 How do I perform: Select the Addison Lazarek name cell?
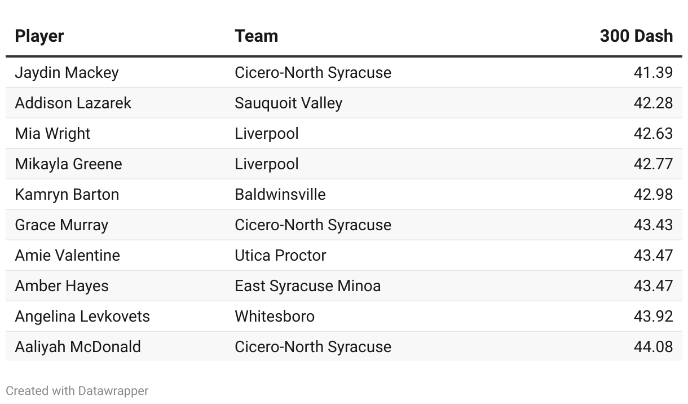click(x=73, y=103)
